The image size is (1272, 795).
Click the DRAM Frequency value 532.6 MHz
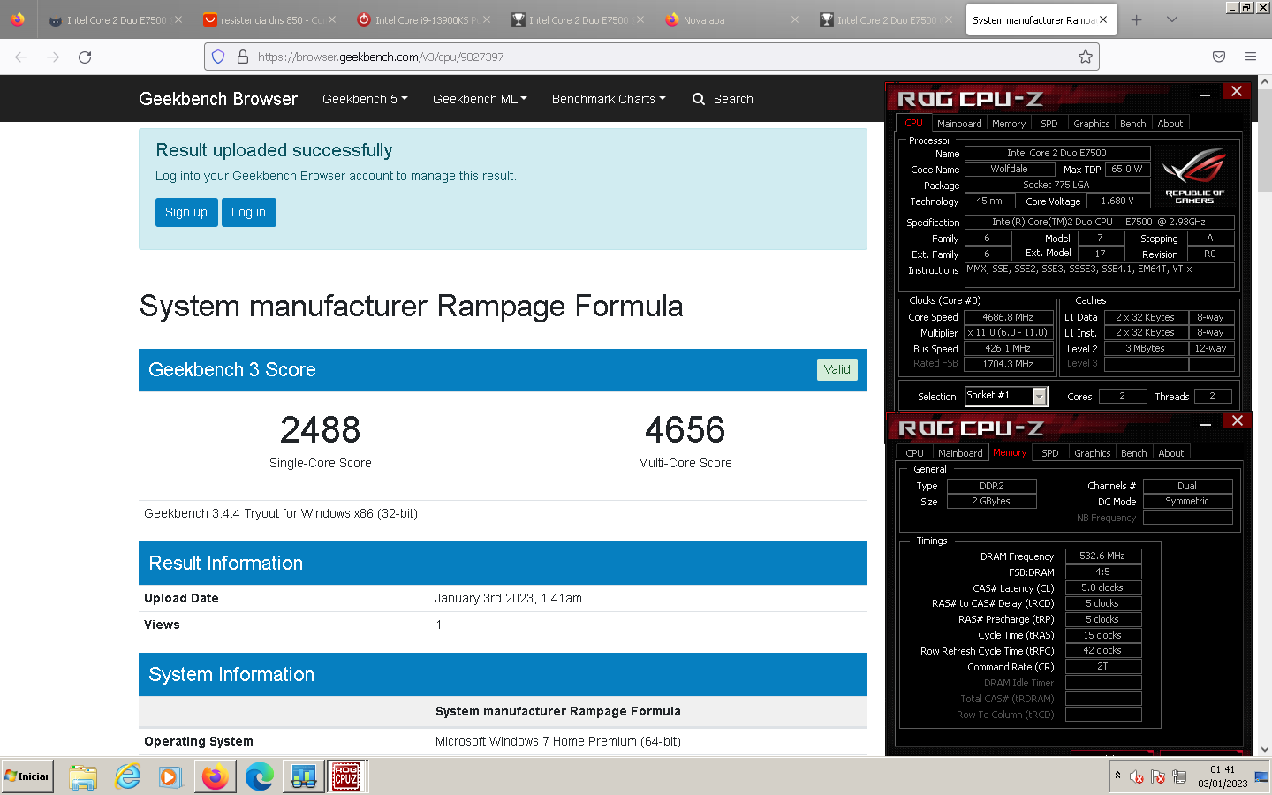pyautogui.click(x=1102, y=556)
